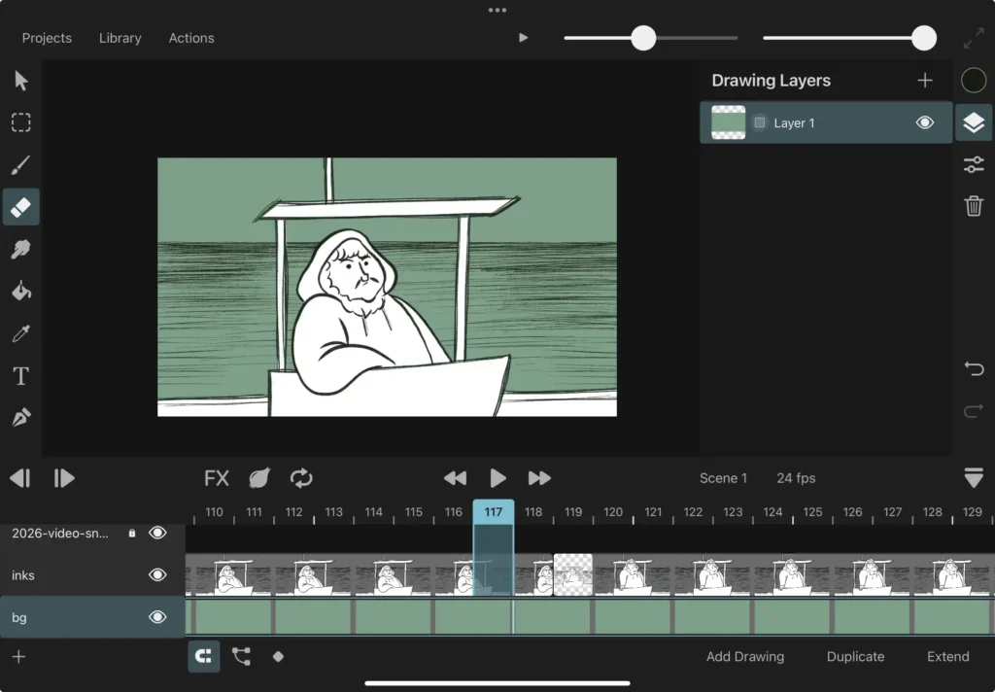Jump to frame 120 on ruler

pos(613,511)
